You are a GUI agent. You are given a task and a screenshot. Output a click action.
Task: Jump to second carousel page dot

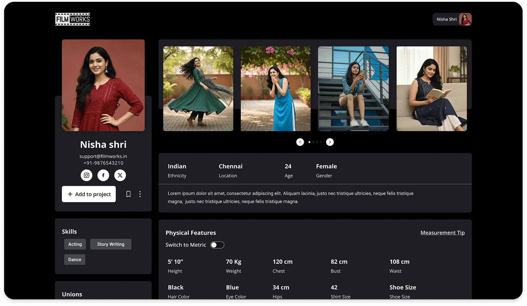coord(313,142)
